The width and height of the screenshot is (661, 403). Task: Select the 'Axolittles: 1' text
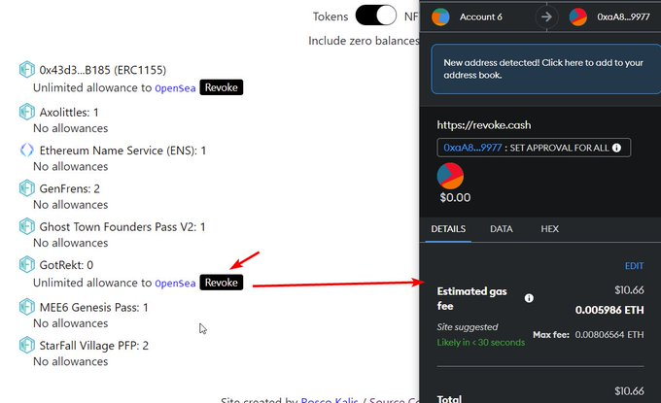pos(69,113)
